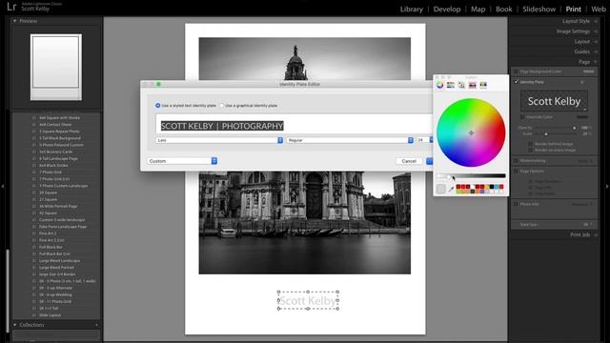This screenshot has height=343, width=610.
Task: Select the 'Slide Layout' template
Action: click(x=50, y=315)
